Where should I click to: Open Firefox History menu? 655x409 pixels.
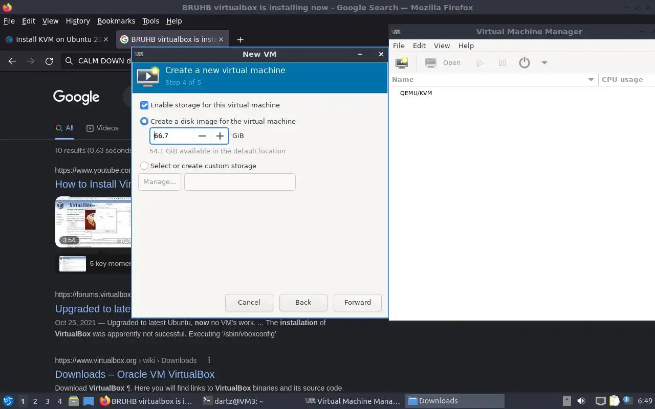(78, 21)
